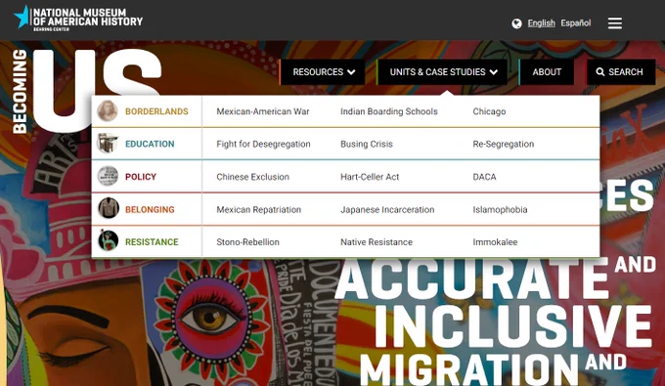Open the About page
Screen dimensions: 665x386
click(547, 72)
